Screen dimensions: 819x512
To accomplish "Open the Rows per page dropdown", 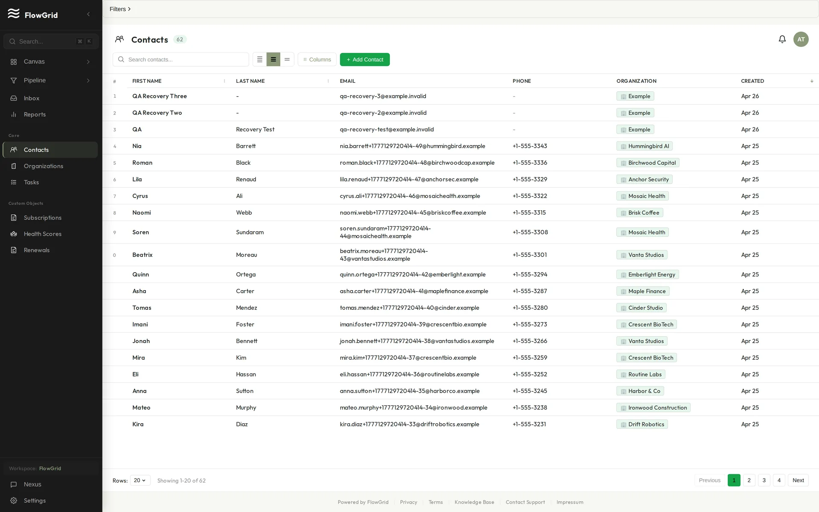I will click(140, 480).
